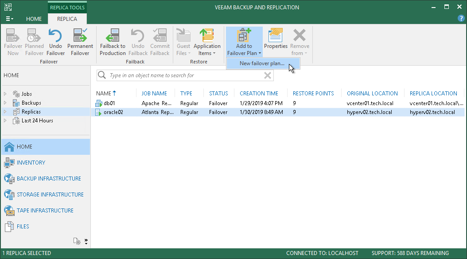Open the TAPE INFRASTRUCTURE view

click(46, 210)
